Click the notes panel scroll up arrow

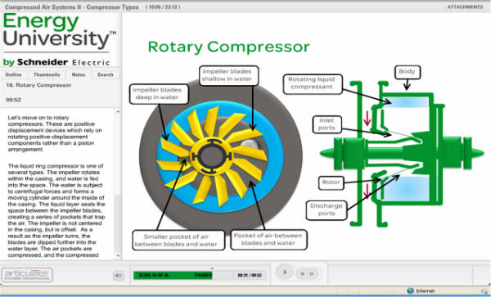click(x=118, y=111)
